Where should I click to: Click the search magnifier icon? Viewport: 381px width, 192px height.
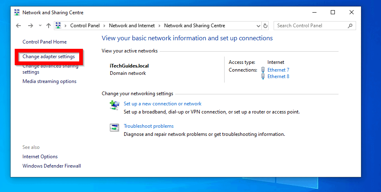(x=350, y=26)
